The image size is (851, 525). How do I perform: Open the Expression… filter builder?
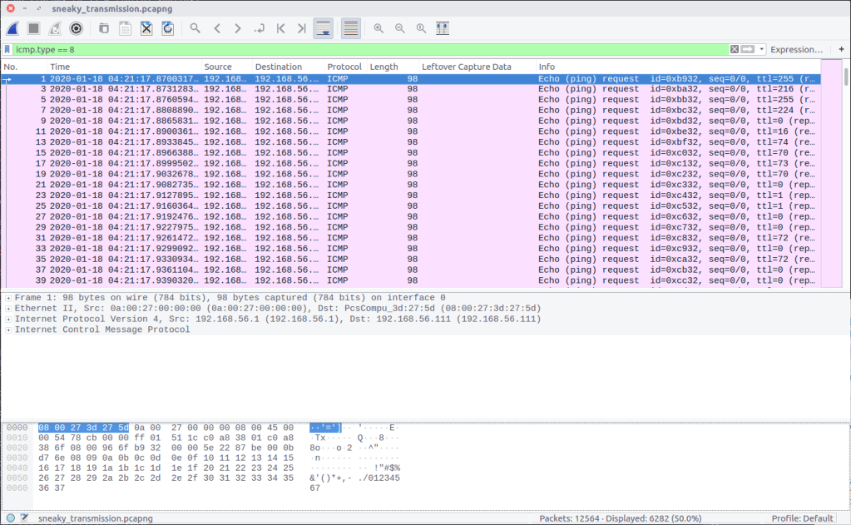pos(795,50)
